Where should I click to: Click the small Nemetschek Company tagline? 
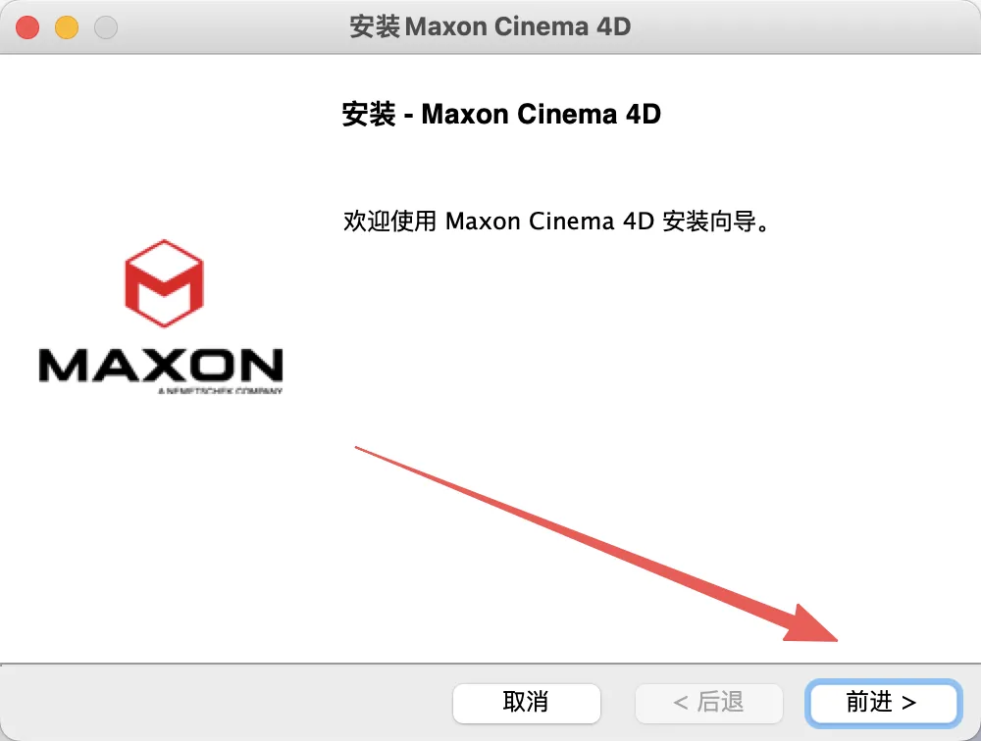click(x=220, y=391)
